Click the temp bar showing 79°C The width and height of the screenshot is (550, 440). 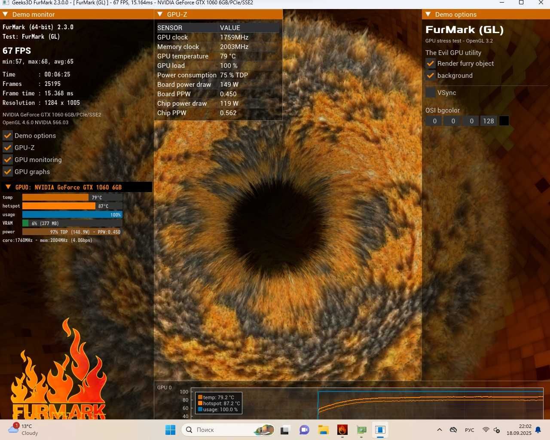tap(72, 198)
